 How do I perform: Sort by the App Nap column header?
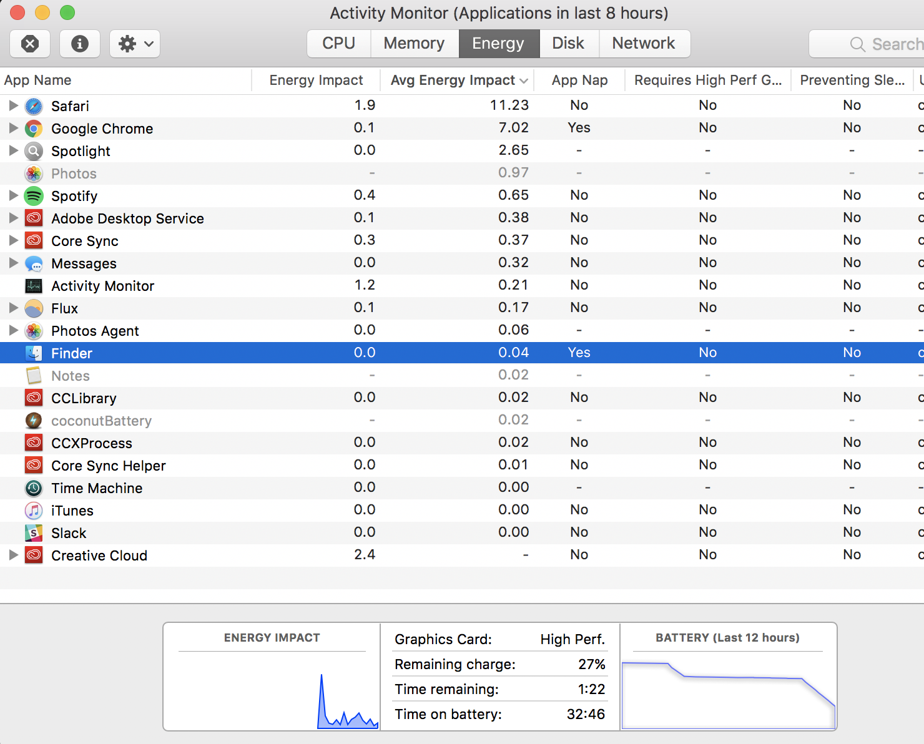click(580, 81)
